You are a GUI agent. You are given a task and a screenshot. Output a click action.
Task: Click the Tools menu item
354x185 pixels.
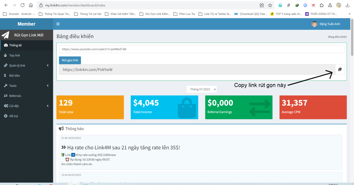tap(26, 86)
